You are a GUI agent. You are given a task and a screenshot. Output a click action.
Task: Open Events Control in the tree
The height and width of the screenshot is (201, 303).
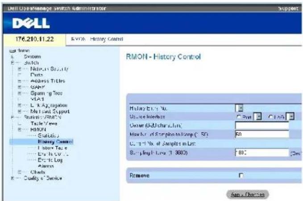point(53,154)
